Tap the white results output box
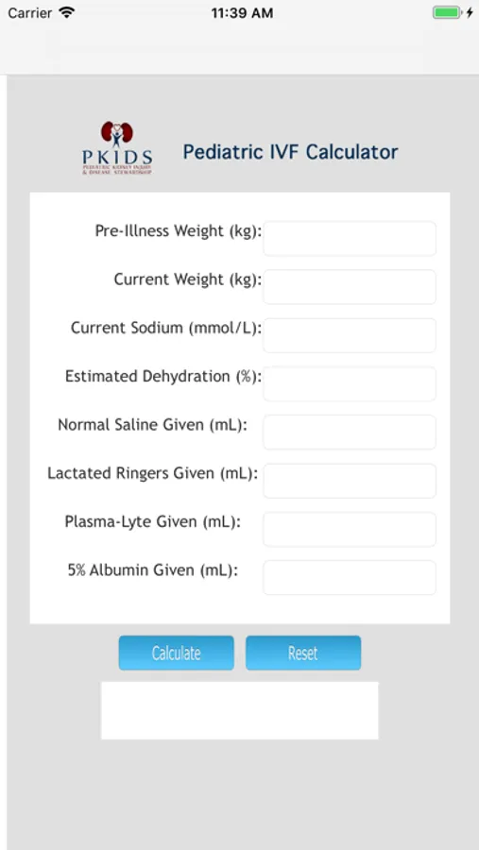Viewport: 479px width, 850px height. click(x=240, y=710)
